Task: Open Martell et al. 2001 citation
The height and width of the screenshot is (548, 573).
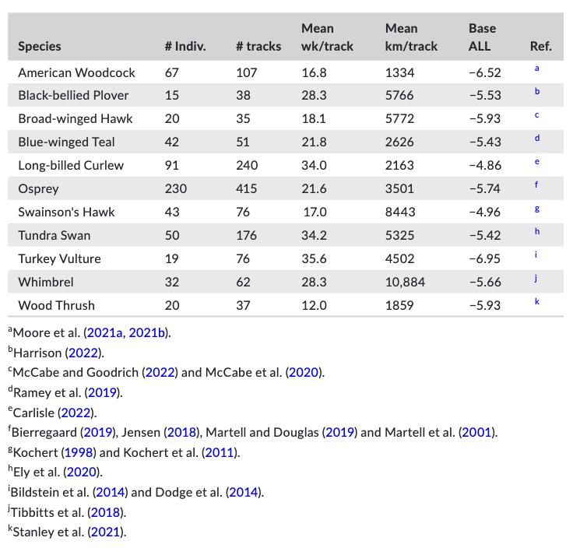Action: click(x=476, y=433)
